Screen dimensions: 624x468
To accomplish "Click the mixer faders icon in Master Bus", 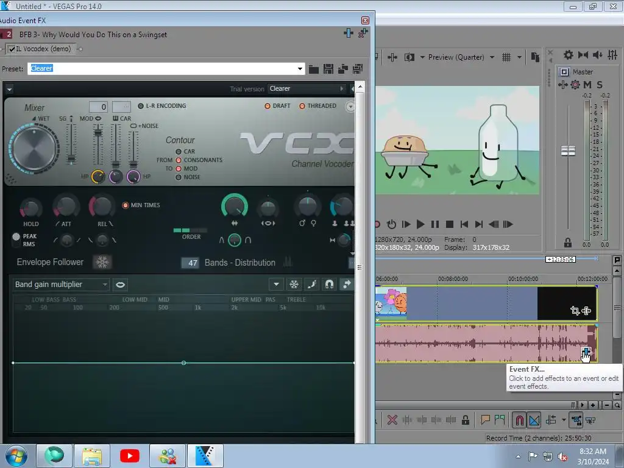I will pos(612,54).
